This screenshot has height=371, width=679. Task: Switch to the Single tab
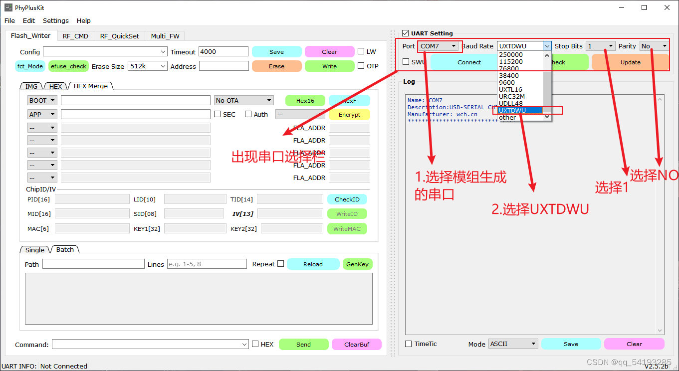pos(35,250)
